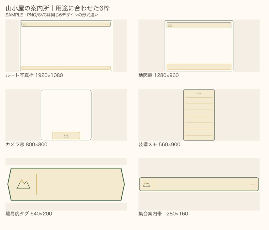This screenshot has height=230, width=269.
Task: Open the 地図窓 frame preview
Action: click(x=199, y=46)
